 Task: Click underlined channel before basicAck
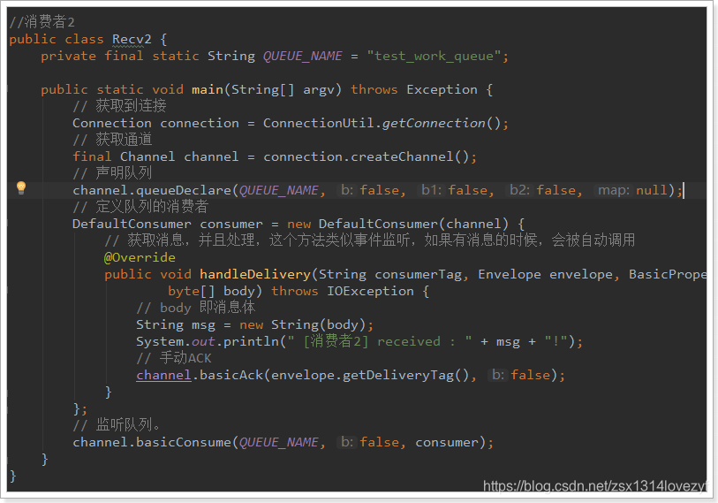(163, 375)
